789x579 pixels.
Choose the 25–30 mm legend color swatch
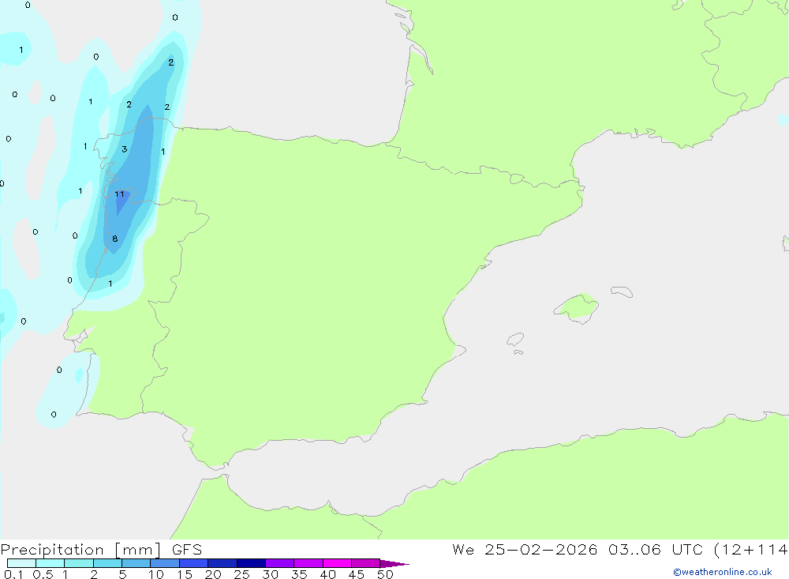(x=251, y=563)
